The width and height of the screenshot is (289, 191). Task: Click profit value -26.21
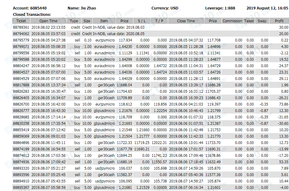coord(283,98)
